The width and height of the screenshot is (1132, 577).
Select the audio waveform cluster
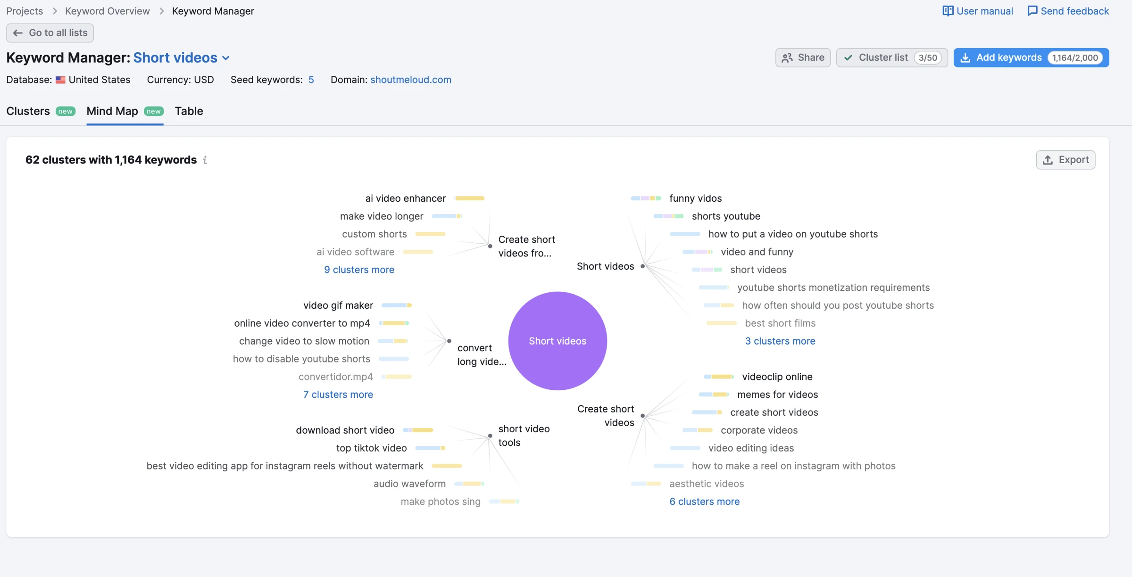409,484
